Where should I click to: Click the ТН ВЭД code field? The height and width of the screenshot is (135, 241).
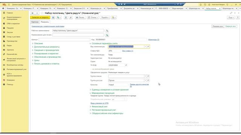[116, 65]
